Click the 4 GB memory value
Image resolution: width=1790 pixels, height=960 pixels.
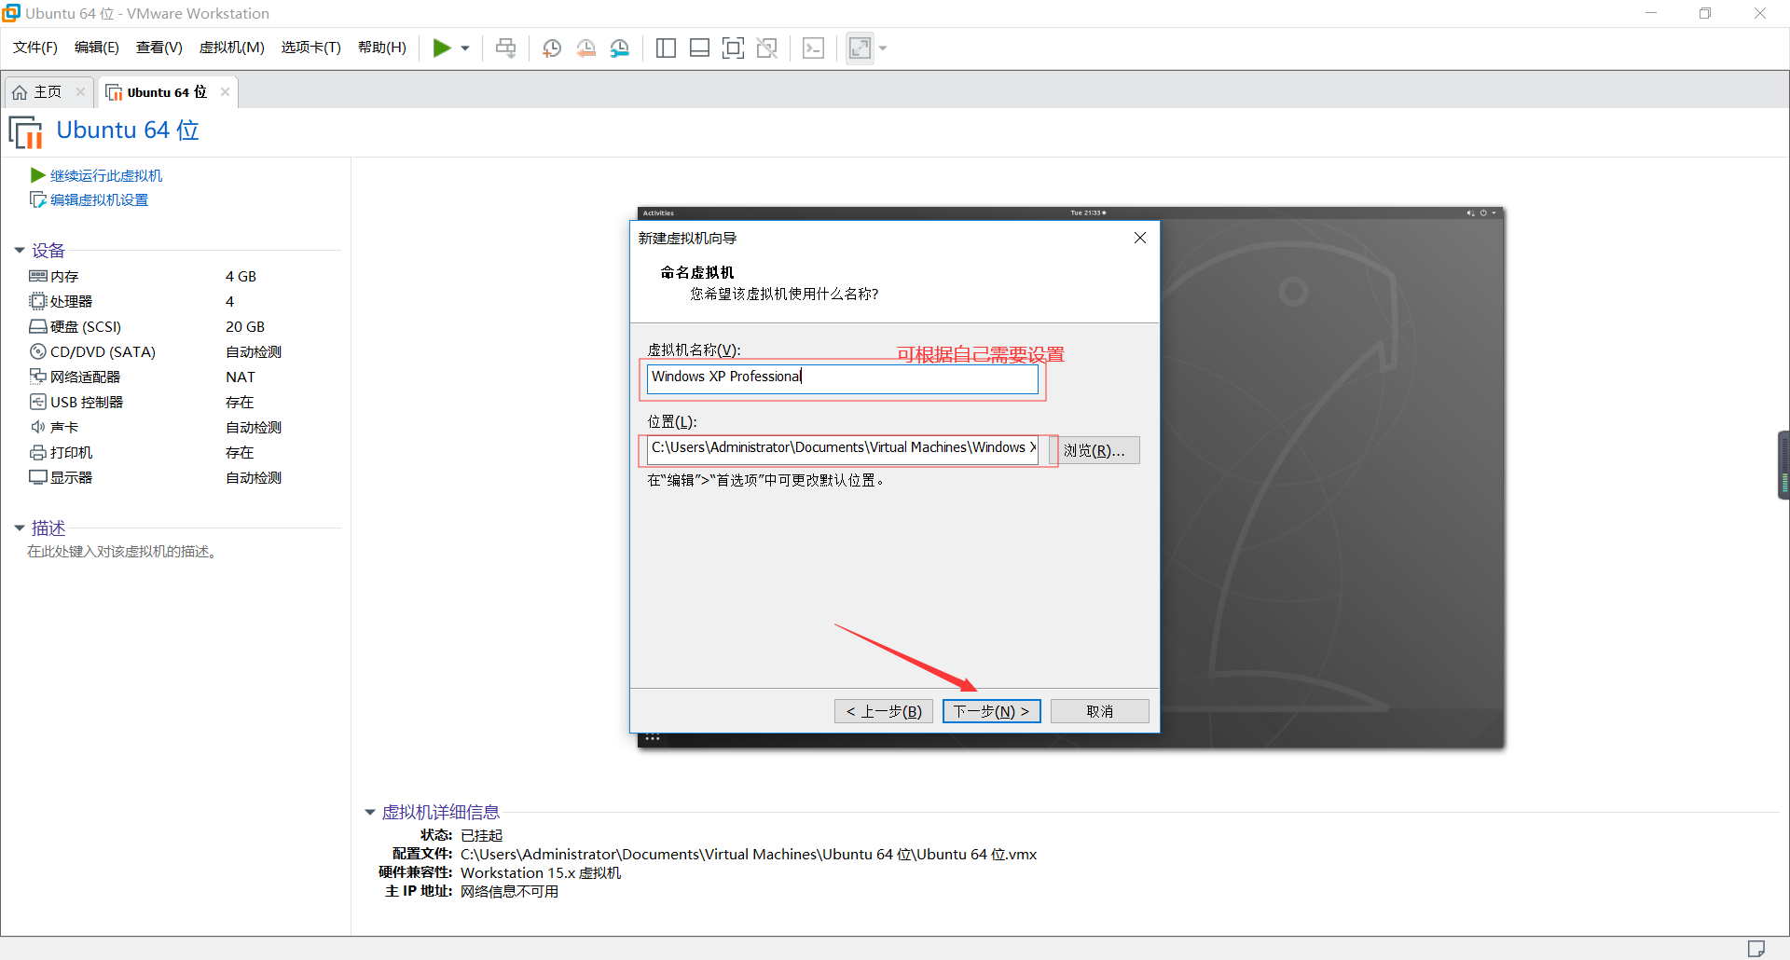coord(241,276)
